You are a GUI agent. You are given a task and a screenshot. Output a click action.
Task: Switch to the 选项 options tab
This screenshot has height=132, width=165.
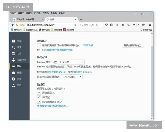click(62, 20)
